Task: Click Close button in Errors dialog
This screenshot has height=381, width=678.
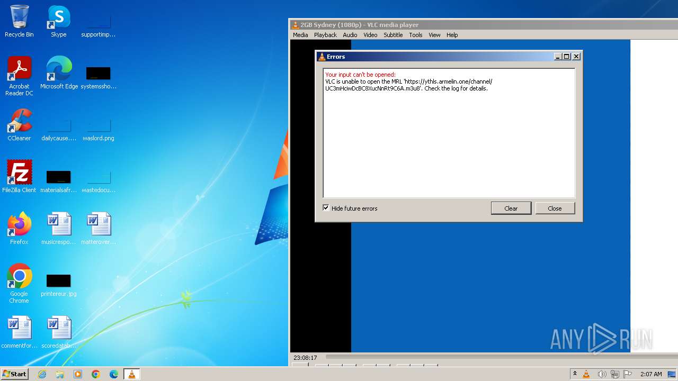Action: 555,208
